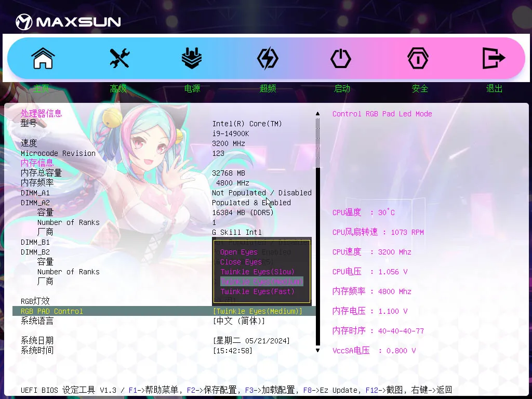Click the 内存信息 section heading
The image size is (532, 399).
[37, 163]
